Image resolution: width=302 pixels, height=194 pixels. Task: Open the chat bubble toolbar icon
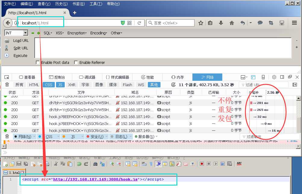pyautogui.click(x=260, y=23)
